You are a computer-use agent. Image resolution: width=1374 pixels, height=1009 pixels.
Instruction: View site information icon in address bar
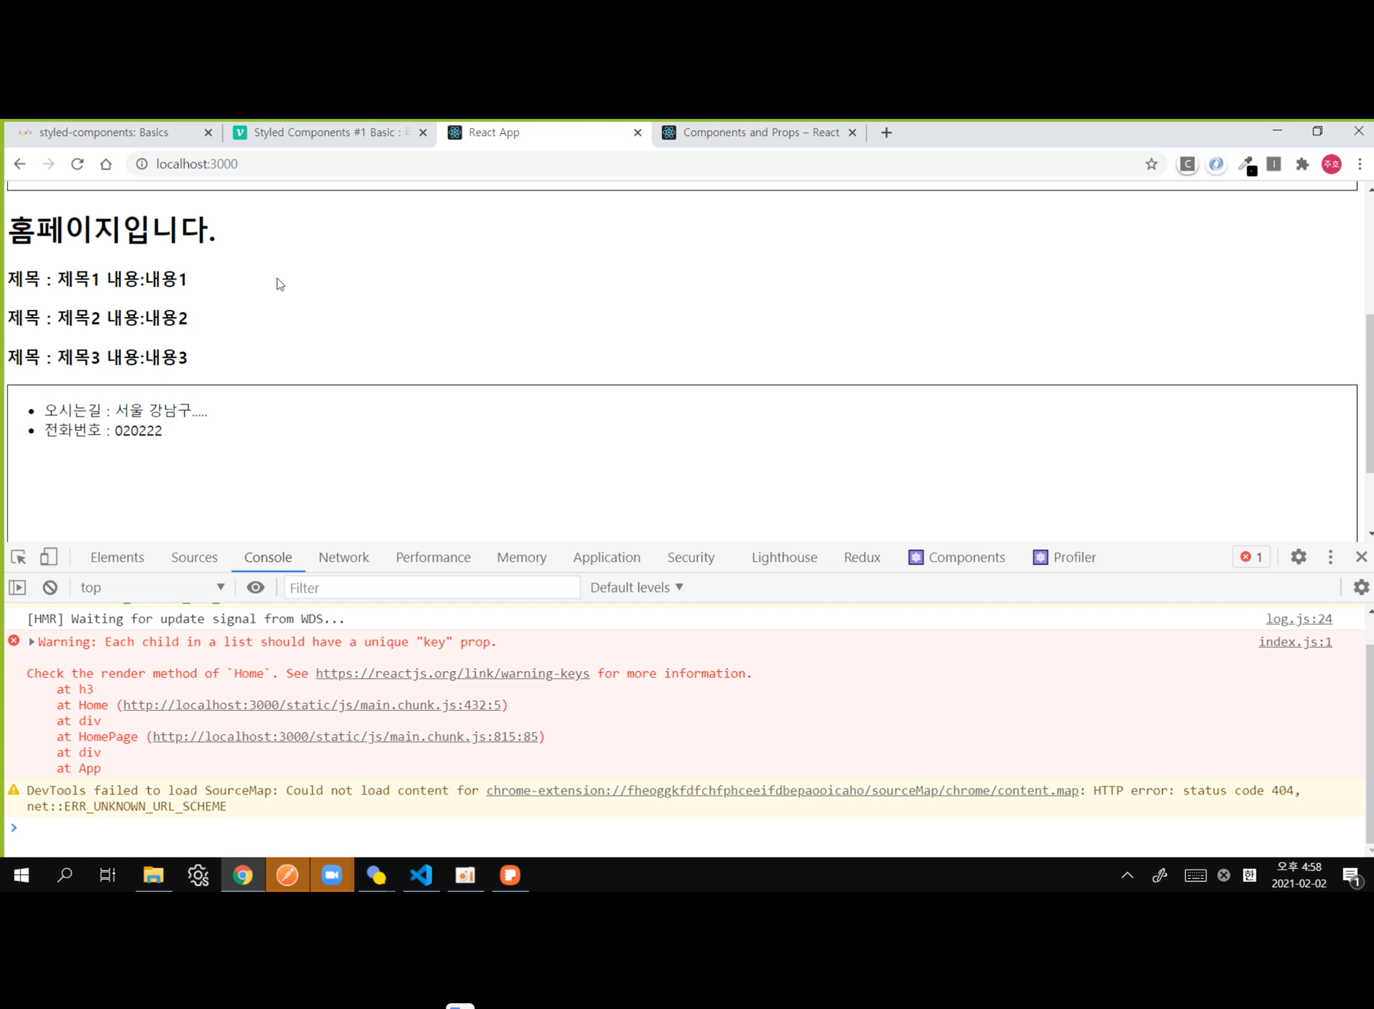(x=142, y=164)
